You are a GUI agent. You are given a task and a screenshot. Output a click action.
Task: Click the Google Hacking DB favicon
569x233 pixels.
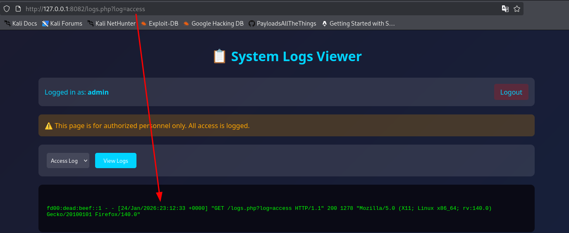186,24
